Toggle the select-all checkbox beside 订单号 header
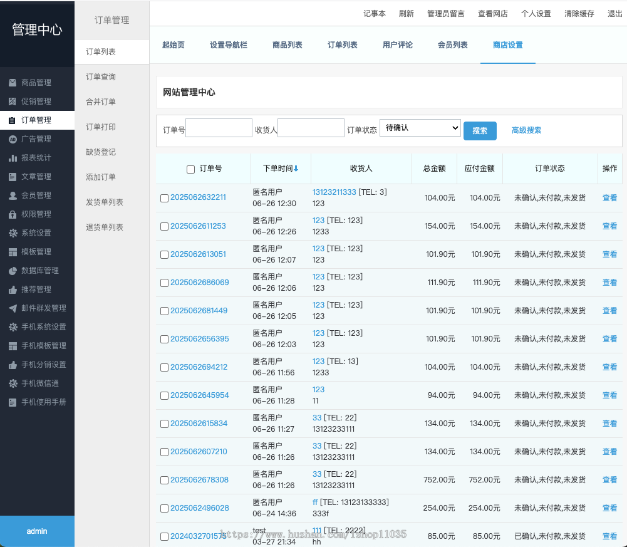Screen dimensions: 627x547 tap(191, 169)
